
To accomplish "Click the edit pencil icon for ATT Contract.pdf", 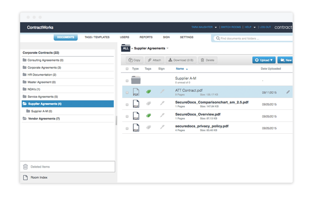I will click(x=288, y=92).
